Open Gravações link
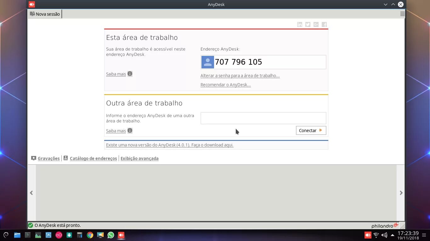The height and width of the screenshot is (241, 430). 48,158
